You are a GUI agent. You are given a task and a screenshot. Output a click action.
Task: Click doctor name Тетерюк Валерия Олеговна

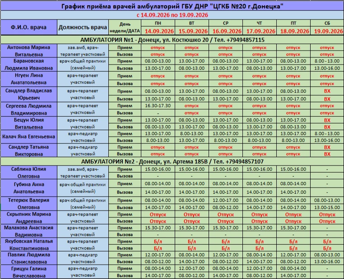(29, 204)
